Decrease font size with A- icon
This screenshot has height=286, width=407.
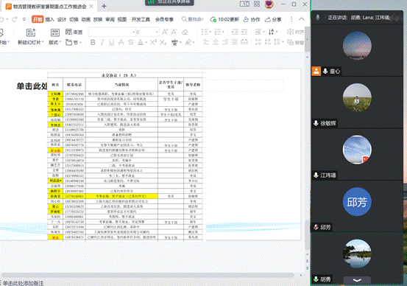(x=174, y=32)
